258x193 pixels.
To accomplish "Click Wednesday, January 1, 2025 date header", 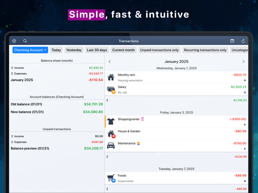I will 177,68.
